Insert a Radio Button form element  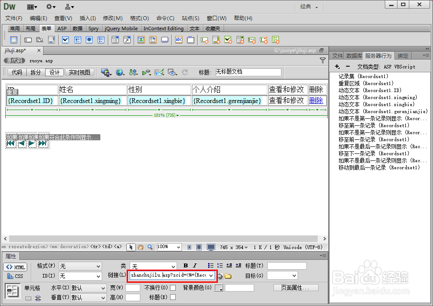89,40
